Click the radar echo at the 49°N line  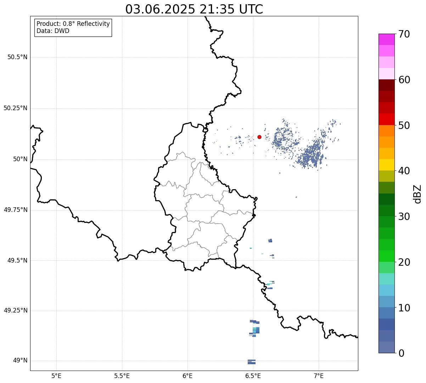pos(252,362)
